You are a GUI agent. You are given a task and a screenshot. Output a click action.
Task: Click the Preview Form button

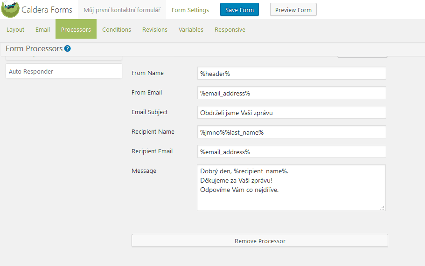(293, 10)
